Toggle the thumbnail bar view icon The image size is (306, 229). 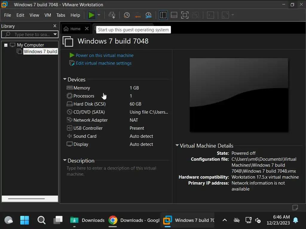(x=174, y=15)
